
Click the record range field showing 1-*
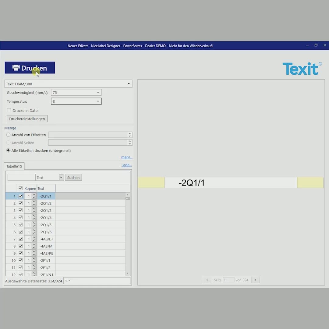pyautogui.click(x=97, y=281)
